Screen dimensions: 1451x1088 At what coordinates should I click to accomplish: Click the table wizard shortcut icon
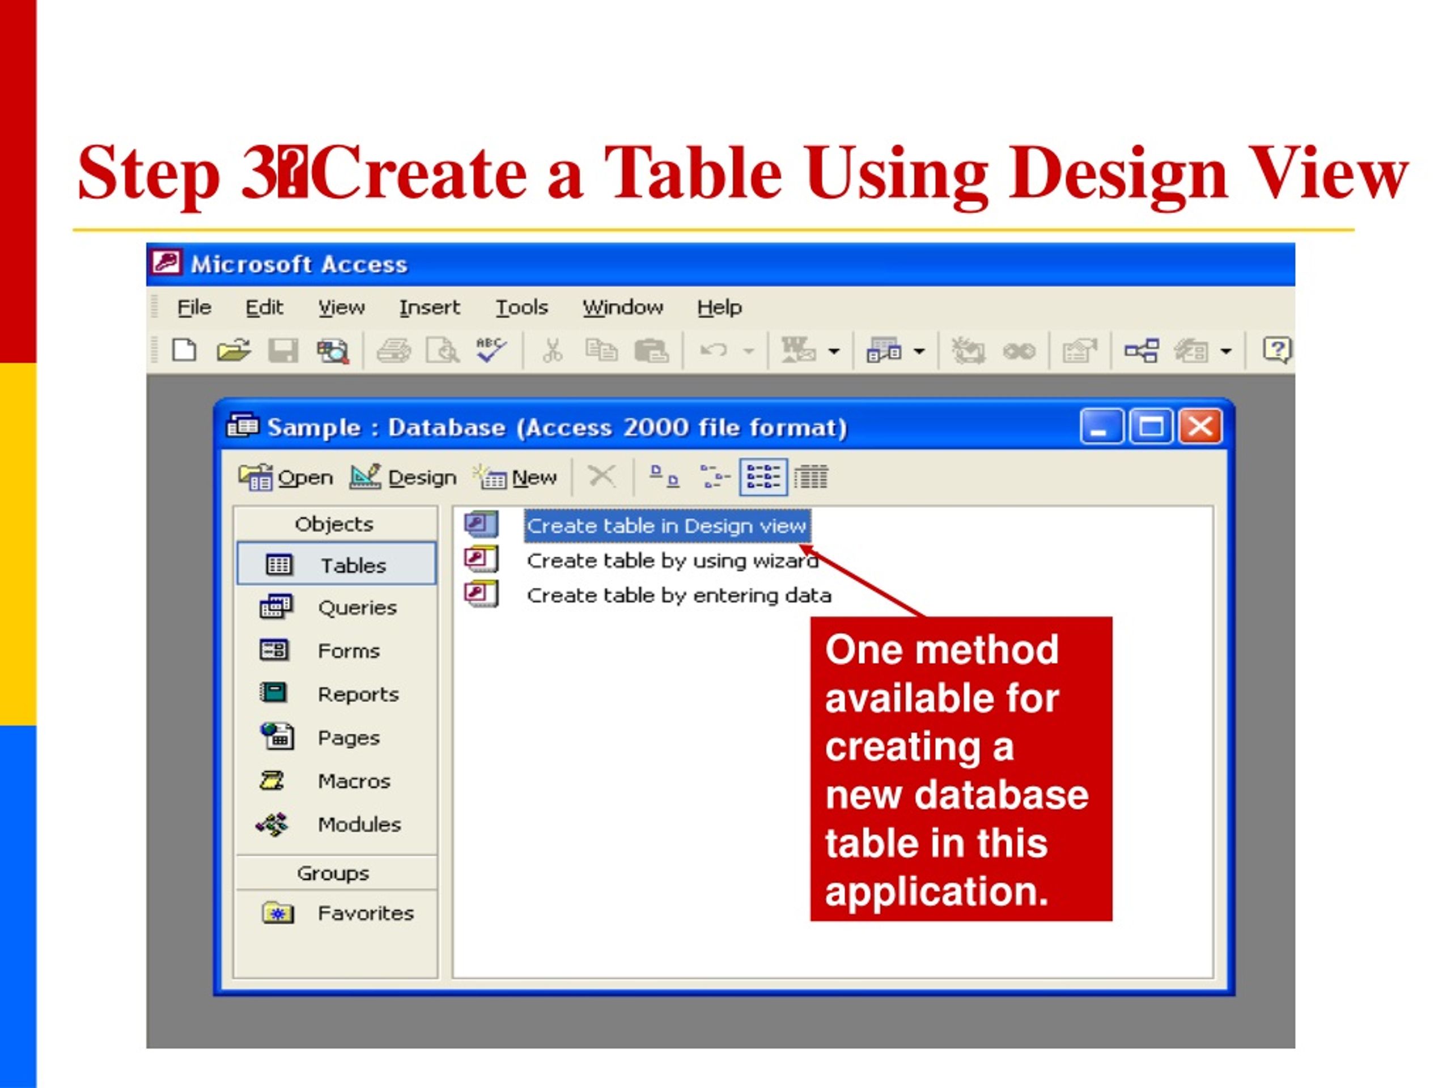pos(481,559)
